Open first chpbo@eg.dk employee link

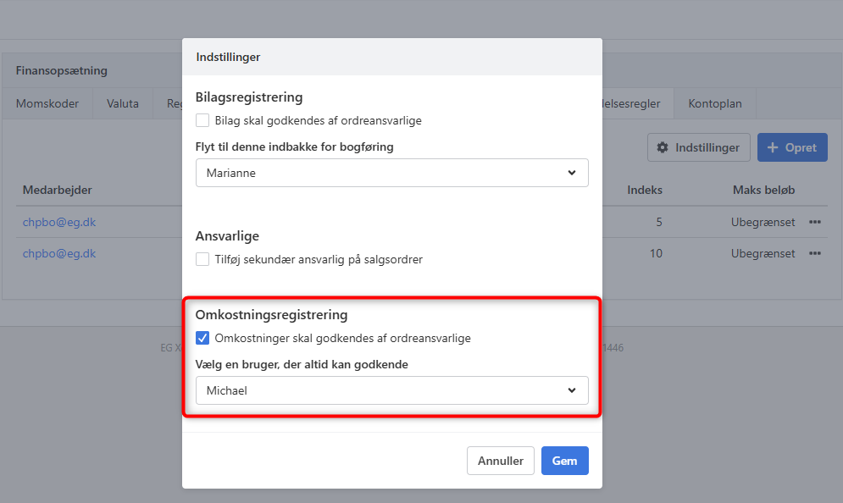(59, 222)
